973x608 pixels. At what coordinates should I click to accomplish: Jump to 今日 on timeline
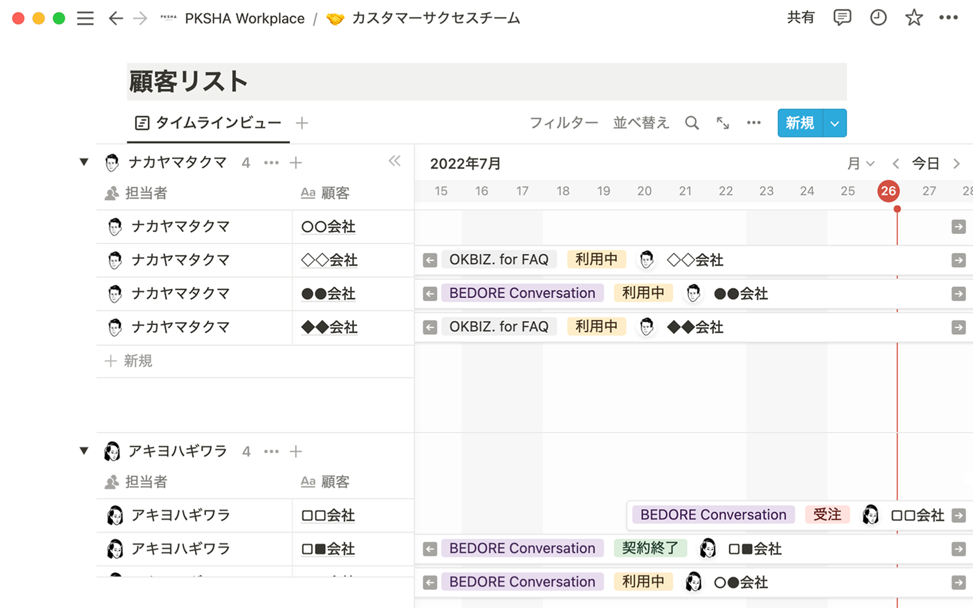926,164
